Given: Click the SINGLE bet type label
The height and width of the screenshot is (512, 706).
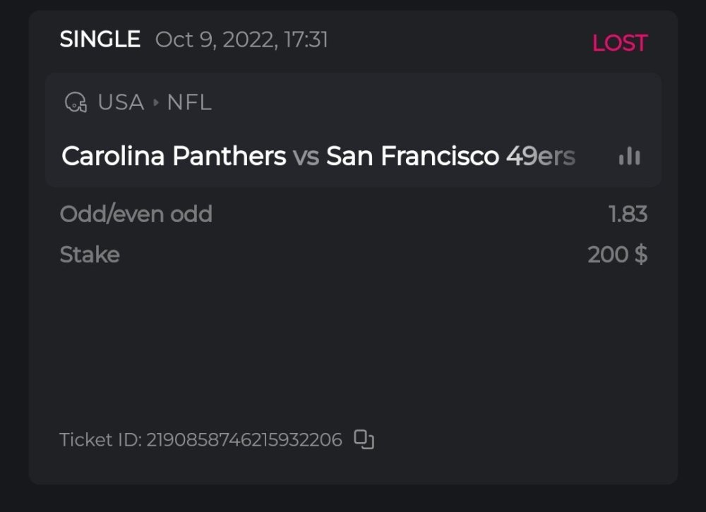Looking at the screenshot, I should click(x=100, y=39).
